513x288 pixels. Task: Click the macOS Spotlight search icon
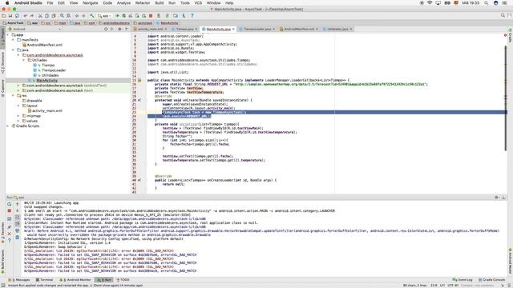tap(487, 3)
